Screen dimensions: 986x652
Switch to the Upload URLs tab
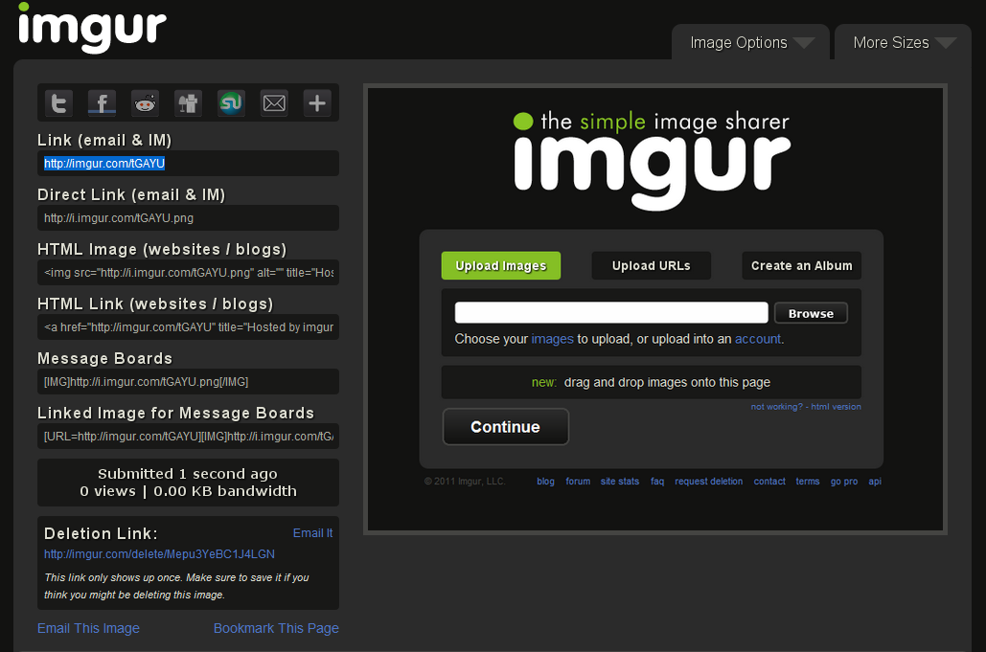coord(651,265)
